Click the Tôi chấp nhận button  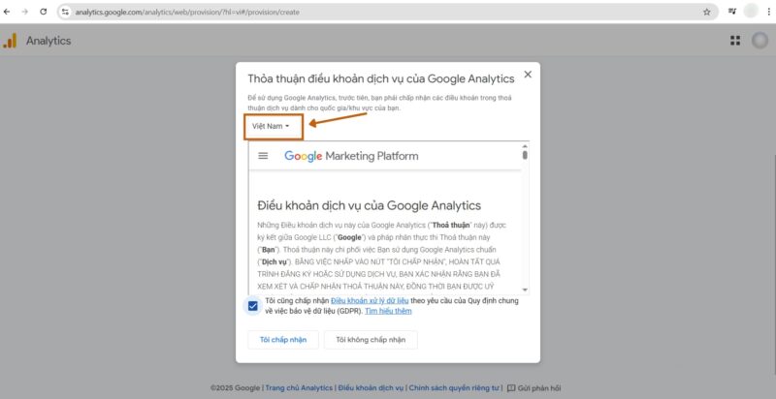283,340
